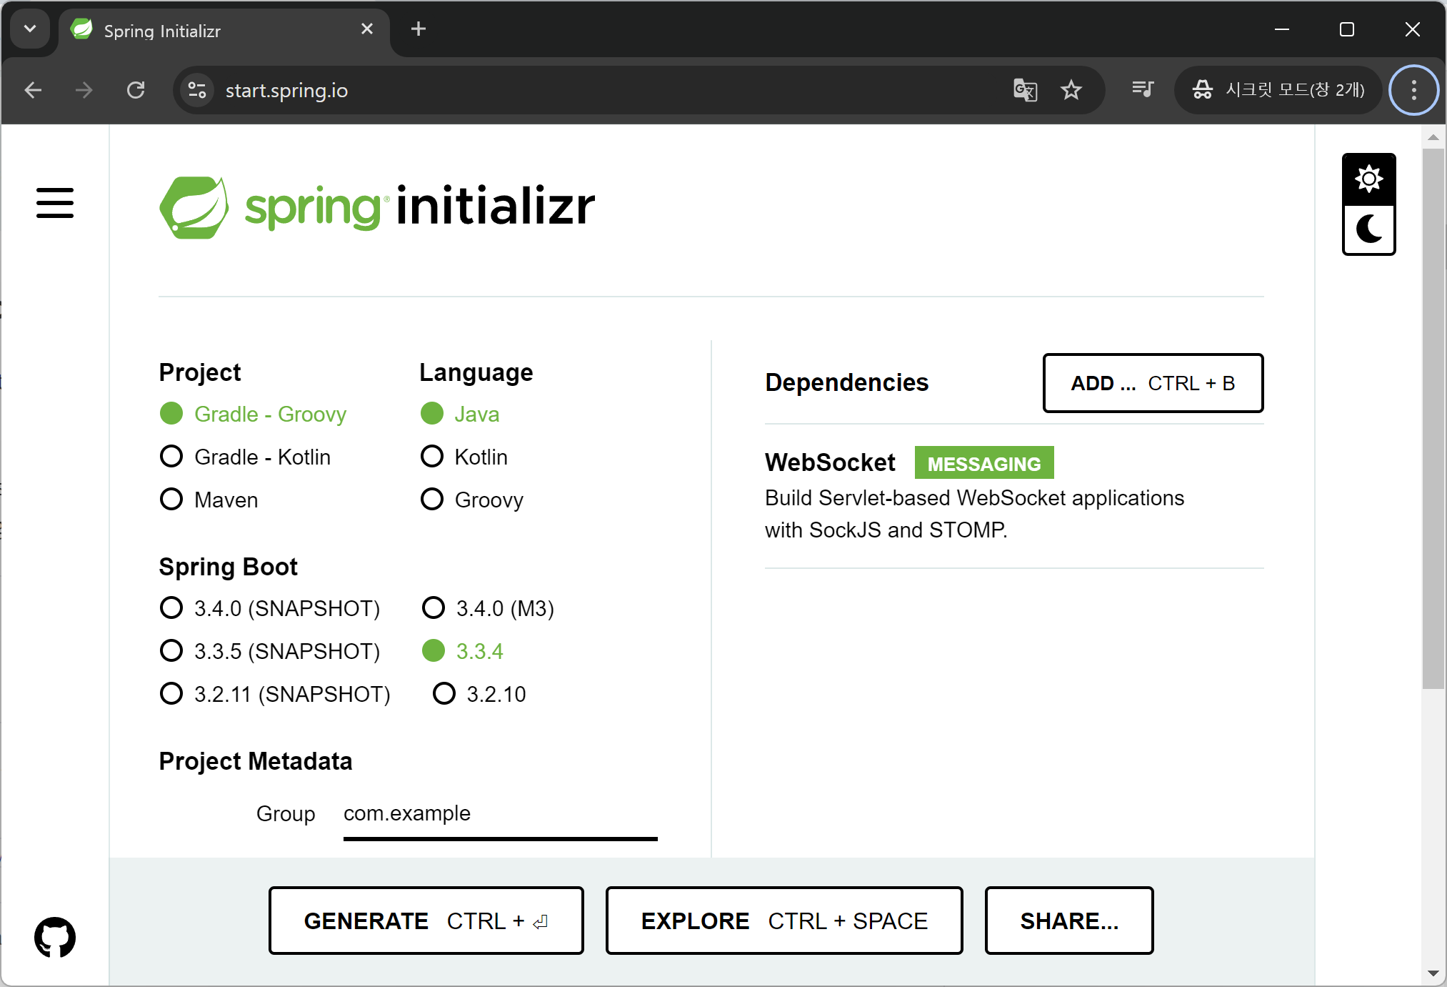Viewport: 1447px width, 987px height.
Task: Choose Kotlin as the language
Action: 432,456
